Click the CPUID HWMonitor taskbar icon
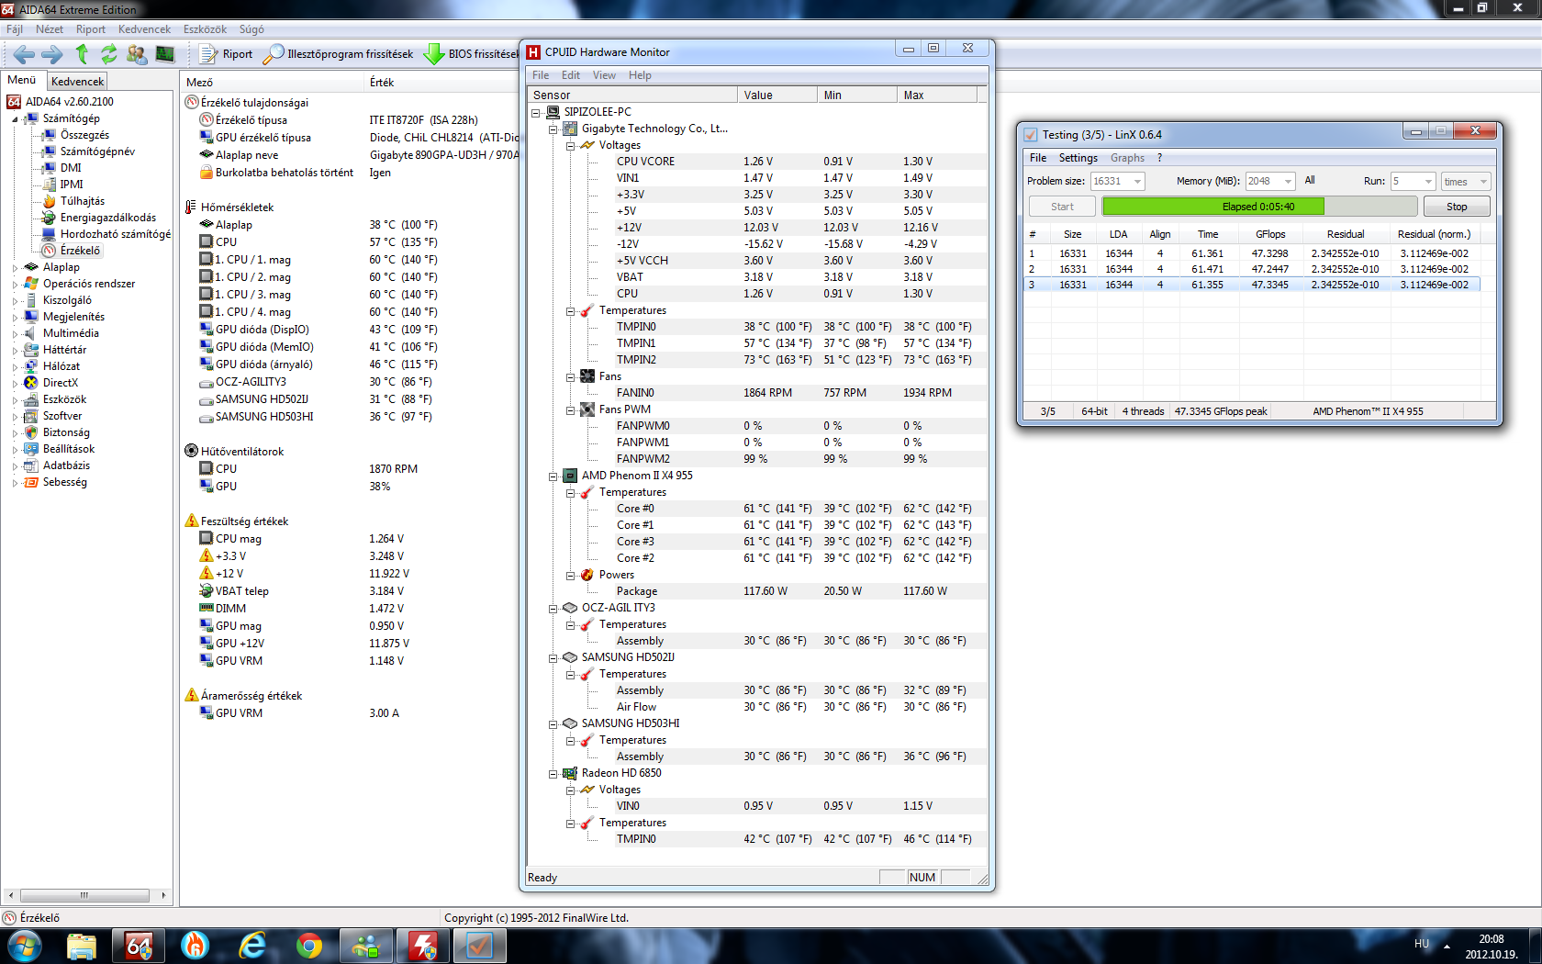The height and width of the screenshot is (964, 1542). point(422,946)
